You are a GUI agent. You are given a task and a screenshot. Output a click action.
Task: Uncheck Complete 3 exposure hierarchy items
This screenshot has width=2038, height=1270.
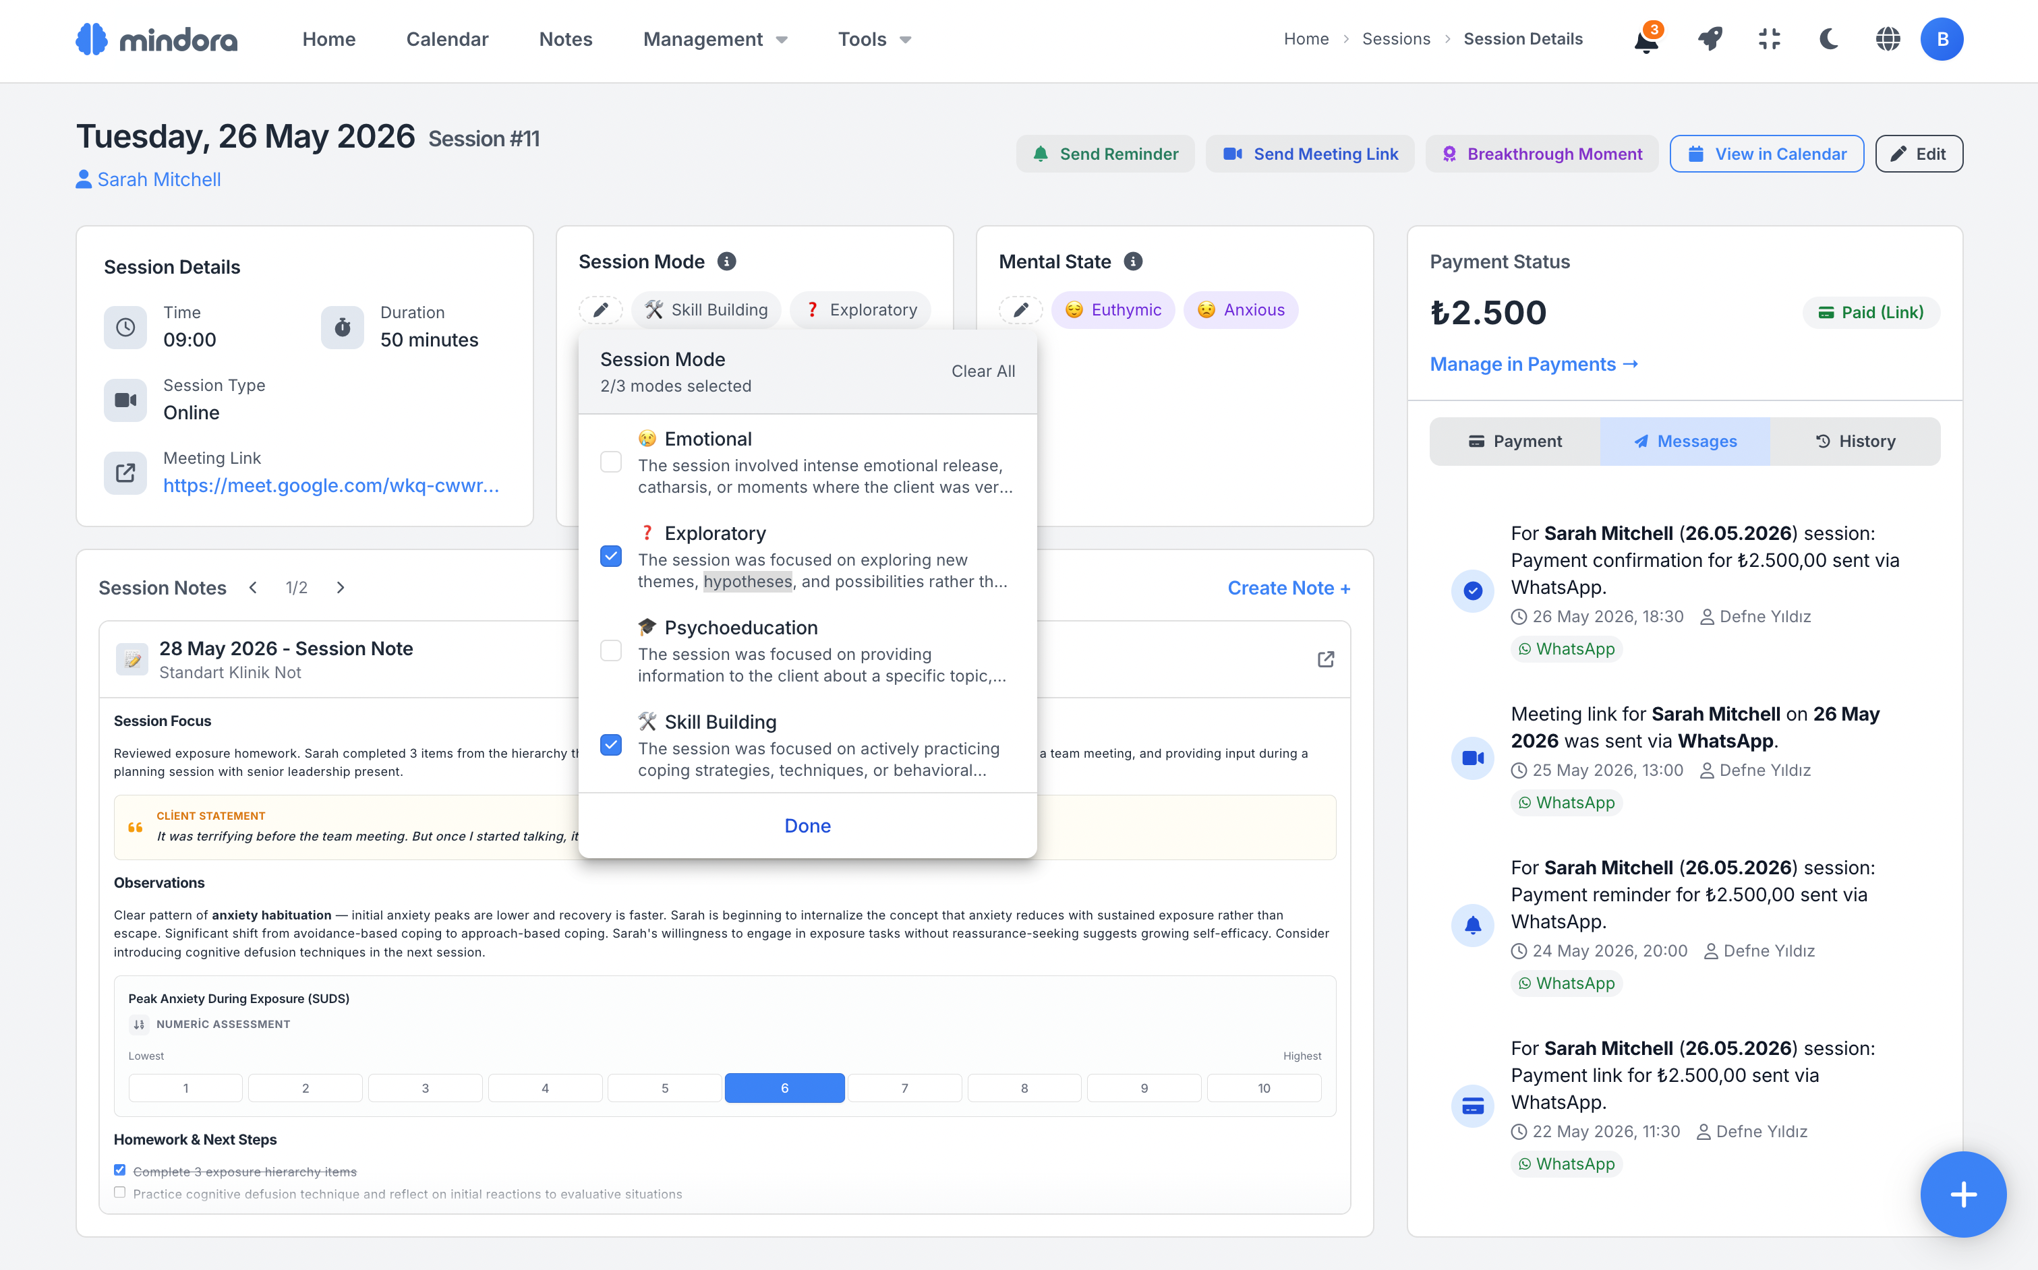pyautogui.click(x=120, y=1170)
